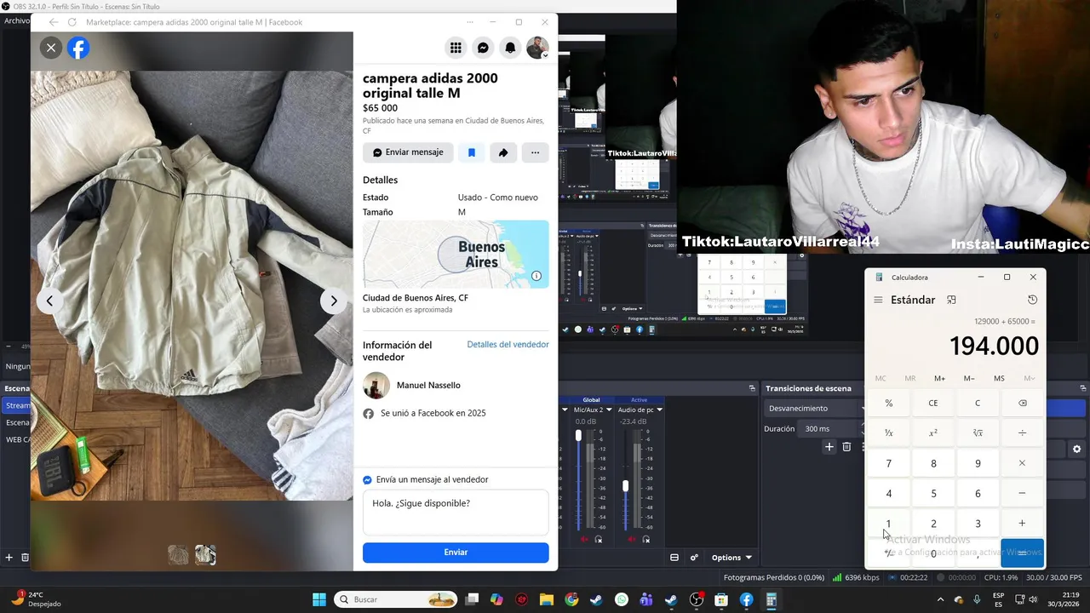Open Detalles del vendedor link
This screenshot has height=613, width=1090.
(x=508, y=345)
